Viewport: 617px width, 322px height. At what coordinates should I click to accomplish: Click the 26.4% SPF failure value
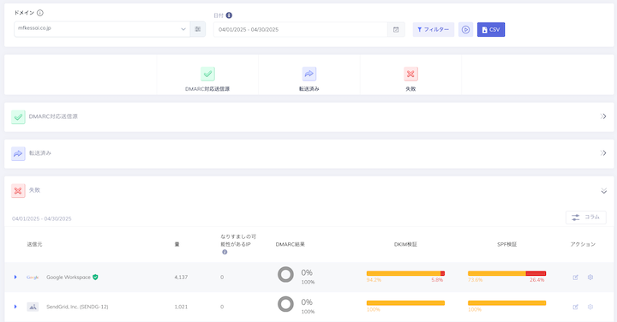pos(536,280)
